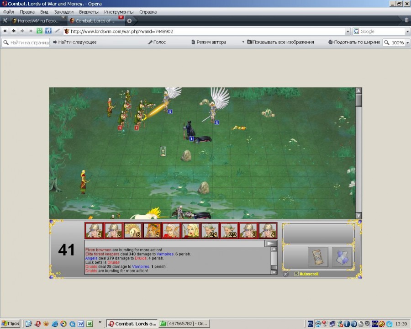
Task: Click the EN language indicator in tray
Action: click(310, 324)
